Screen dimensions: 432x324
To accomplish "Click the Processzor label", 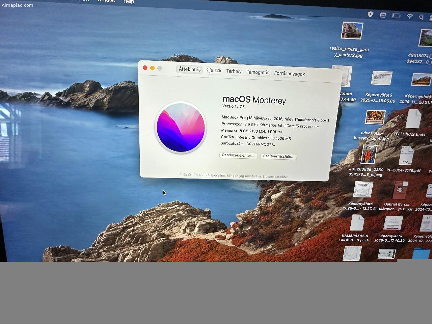I will click(x=232, y=124).
